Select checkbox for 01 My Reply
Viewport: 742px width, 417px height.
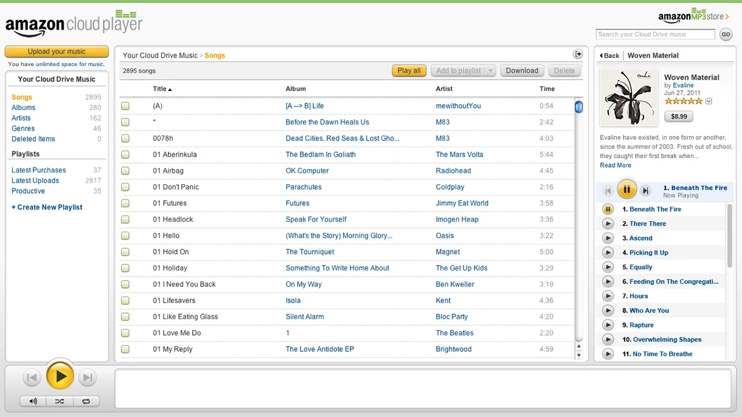(x=125, y=349)
